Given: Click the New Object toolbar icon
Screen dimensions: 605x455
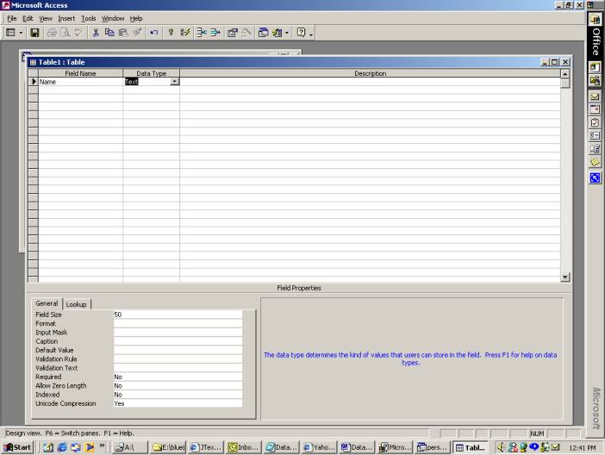Looking at the screenshot, I should (x=277, y=33).
